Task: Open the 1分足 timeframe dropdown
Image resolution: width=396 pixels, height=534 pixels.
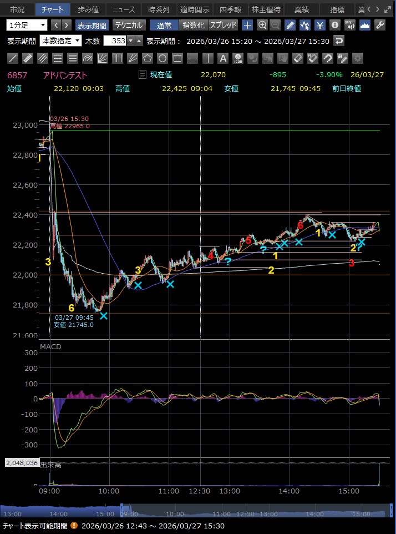Action: (x=27, y=25)
